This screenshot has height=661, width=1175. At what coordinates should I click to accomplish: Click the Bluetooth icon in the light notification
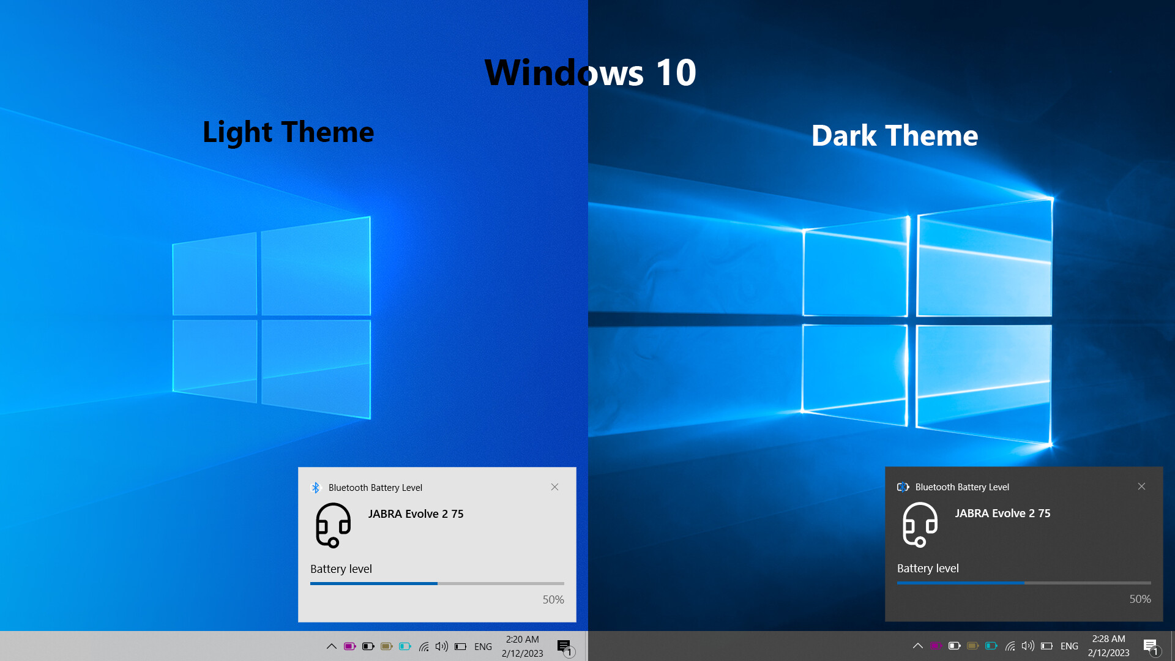[x=316, y=488]
